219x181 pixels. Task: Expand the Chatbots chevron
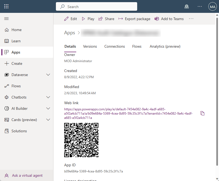coord(48,97)
